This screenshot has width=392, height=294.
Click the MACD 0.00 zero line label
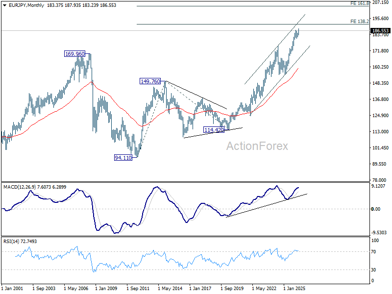tap(376, 209)
